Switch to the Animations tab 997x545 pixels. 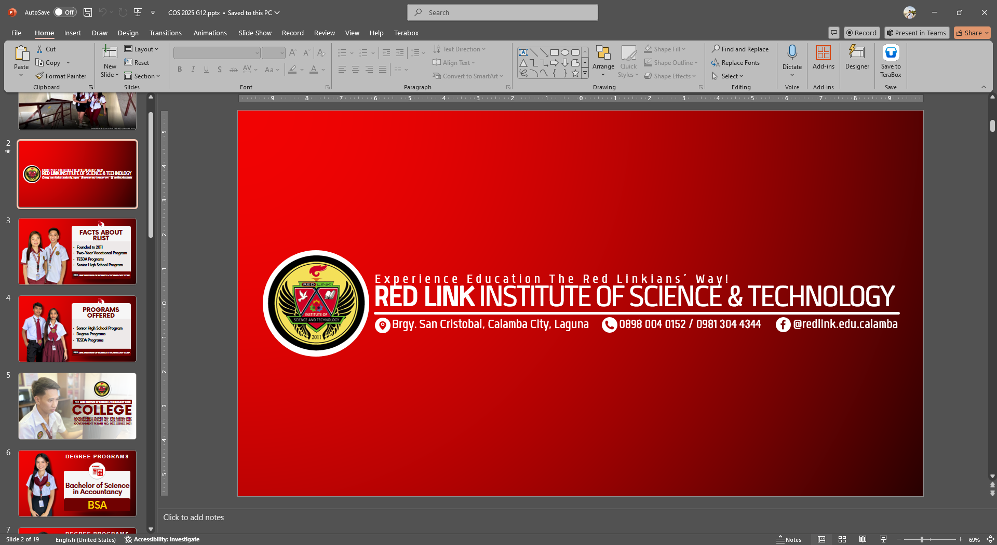[x=210, y=33]
